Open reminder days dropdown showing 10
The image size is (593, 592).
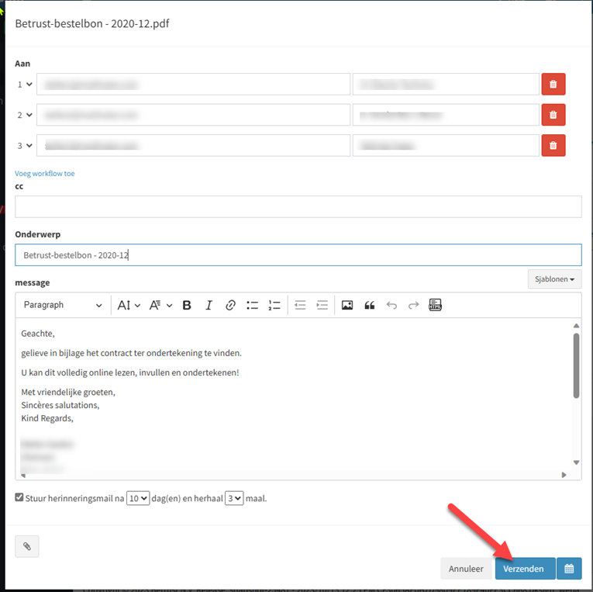tap(138, 498)
